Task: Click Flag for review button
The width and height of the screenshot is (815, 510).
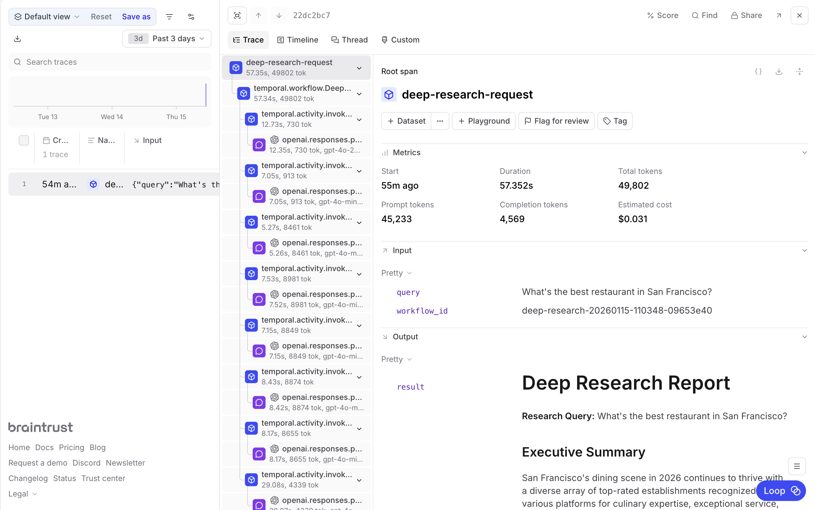Action: pos(557,121)
